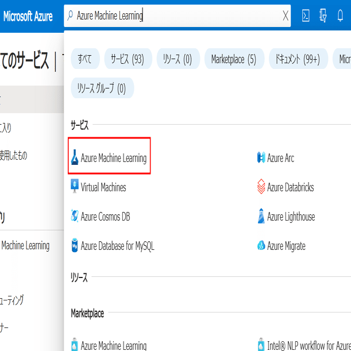Go to Microsoft Azure home logo
This screenshot has width=351, height=351.
[28, 16]
